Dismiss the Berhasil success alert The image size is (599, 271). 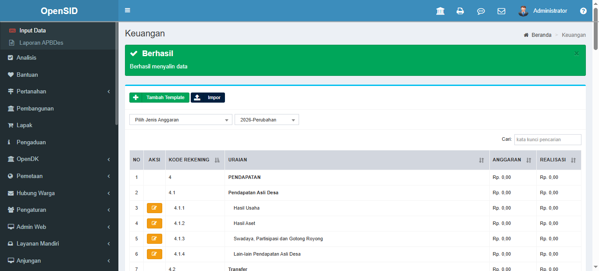point(577,53)
